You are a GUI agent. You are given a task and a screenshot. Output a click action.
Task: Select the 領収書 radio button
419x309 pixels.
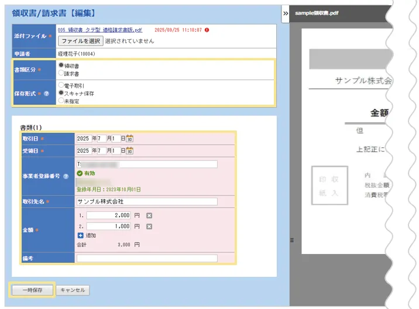(61, 66)
